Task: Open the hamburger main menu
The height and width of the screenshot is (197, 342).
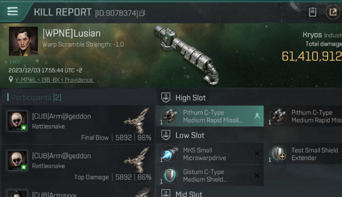Action: (13, 11)
